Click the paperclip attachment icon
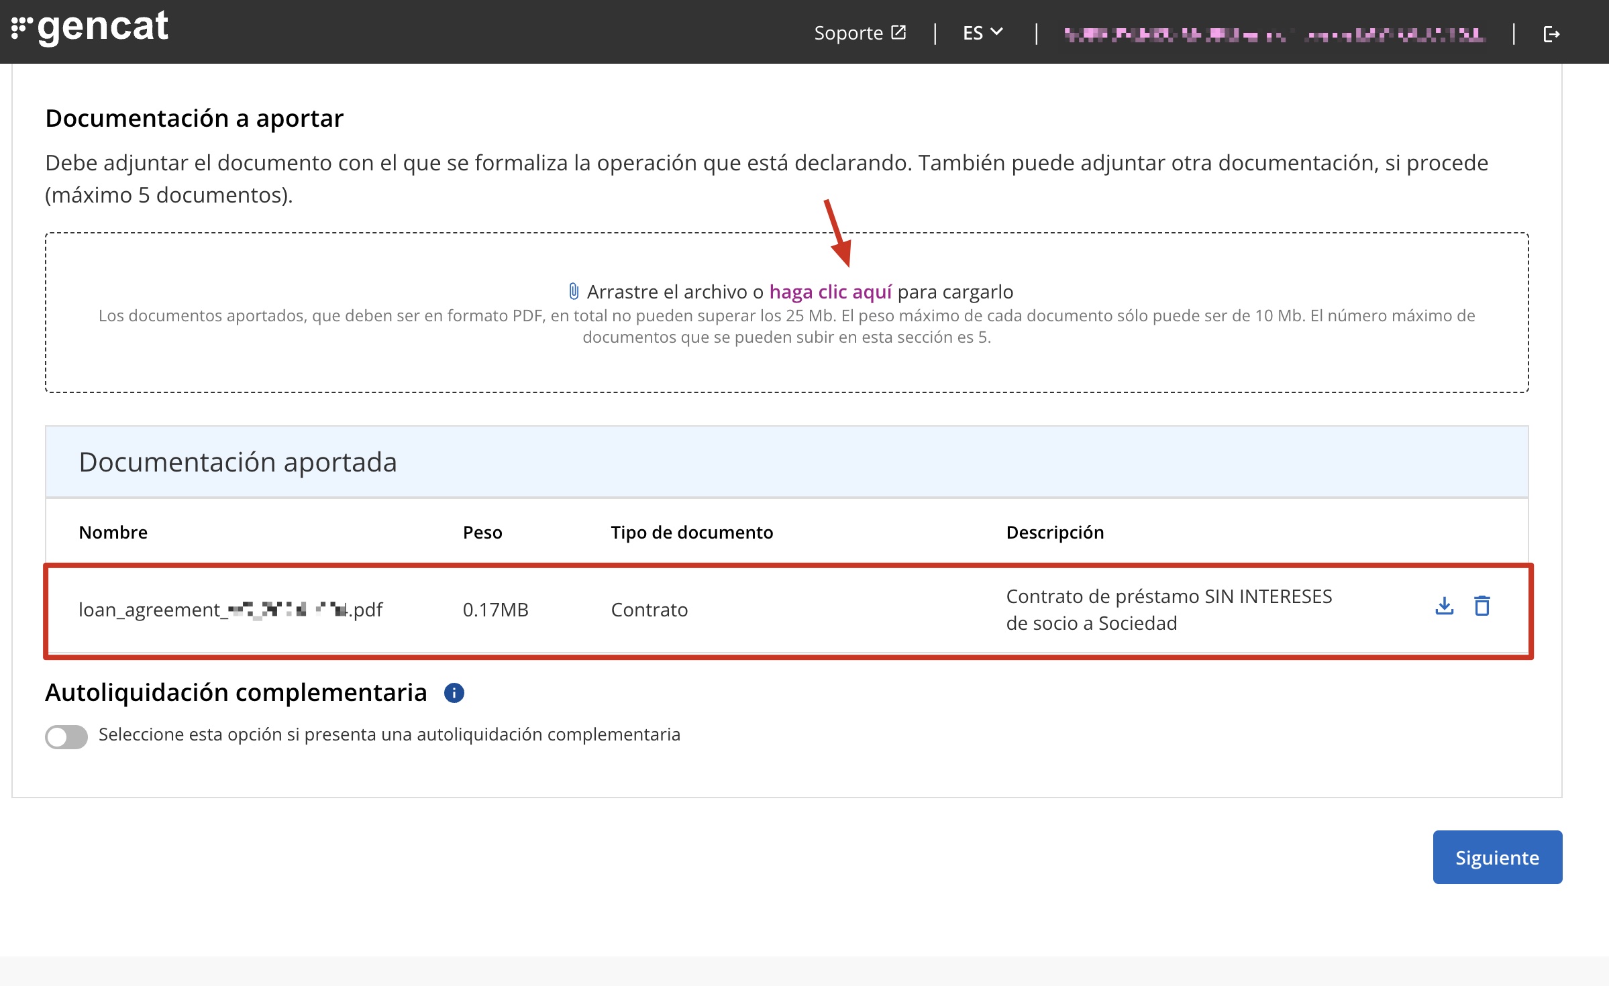 click(x=574, y=291)
